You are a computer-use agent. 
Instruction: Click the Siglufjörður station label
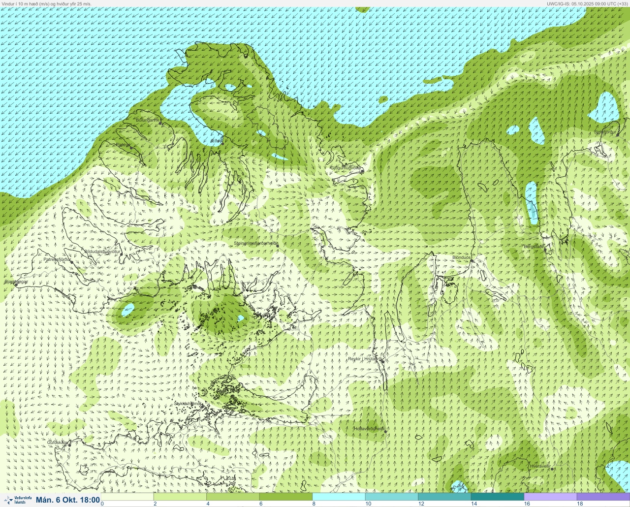(x=605, y=132)
